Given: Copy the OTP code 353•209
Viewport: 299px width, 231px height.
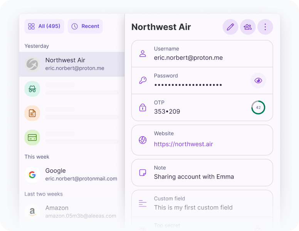Looking at the screenshot, I should pyautogui.click(x=167, y=112).
